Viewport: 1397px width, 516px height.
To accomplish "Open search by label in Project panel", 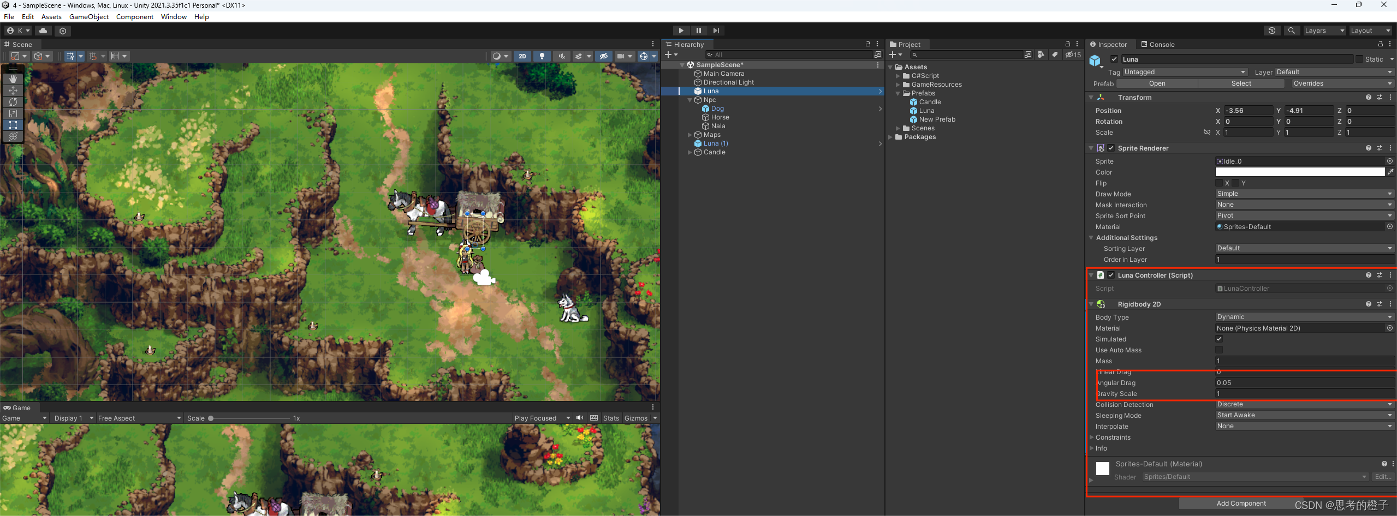I will 1055,55.
